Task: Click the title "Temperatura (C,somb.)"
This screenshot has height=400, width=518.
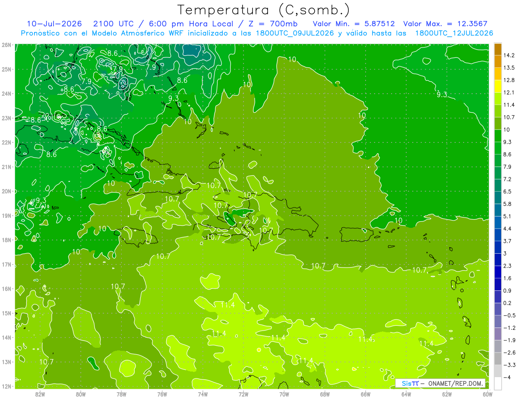Action: [264, 9]
